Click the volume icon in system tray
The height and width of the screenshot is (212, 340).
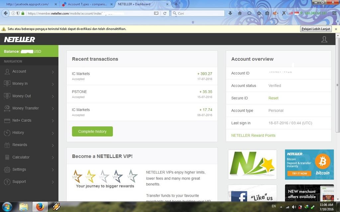[x=294, y=207]
